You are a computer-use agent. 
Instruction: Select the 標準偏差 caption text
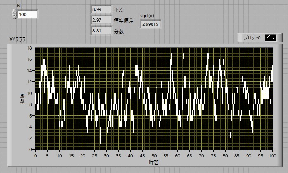tap(124, 20)
